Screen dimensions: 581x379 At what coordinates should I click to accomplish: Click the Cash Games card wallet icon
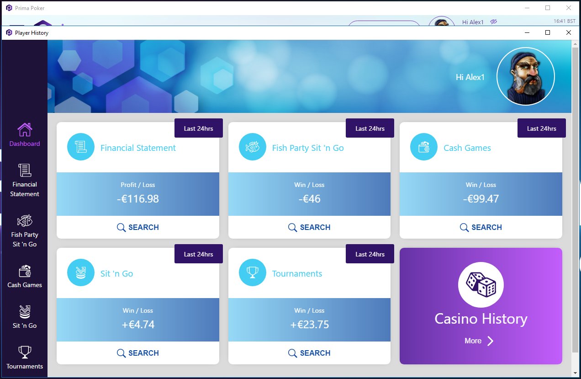tap(423, 147)
